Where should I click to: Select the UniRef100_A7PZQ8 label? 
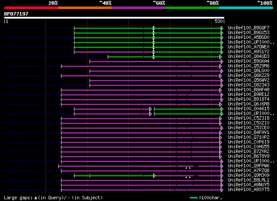click(248, 171)
